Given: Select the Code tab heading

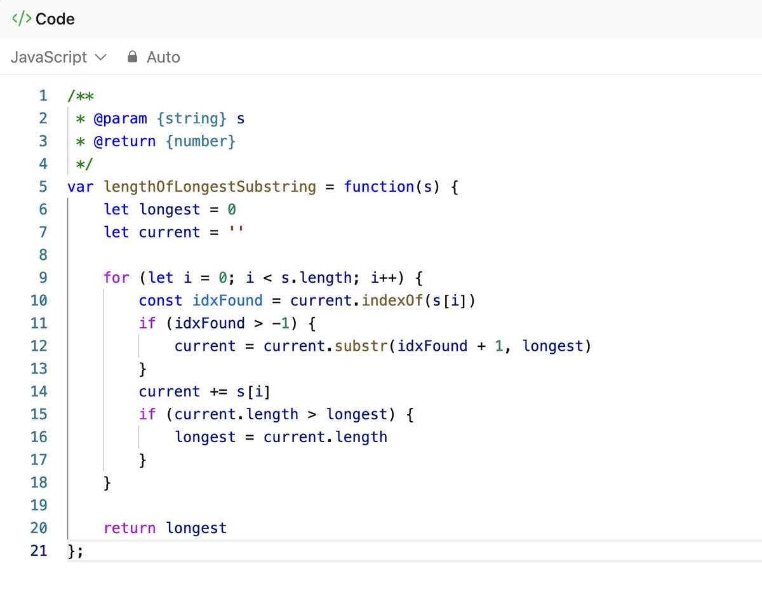Looking at the screenshot, I should click(55, 19).
